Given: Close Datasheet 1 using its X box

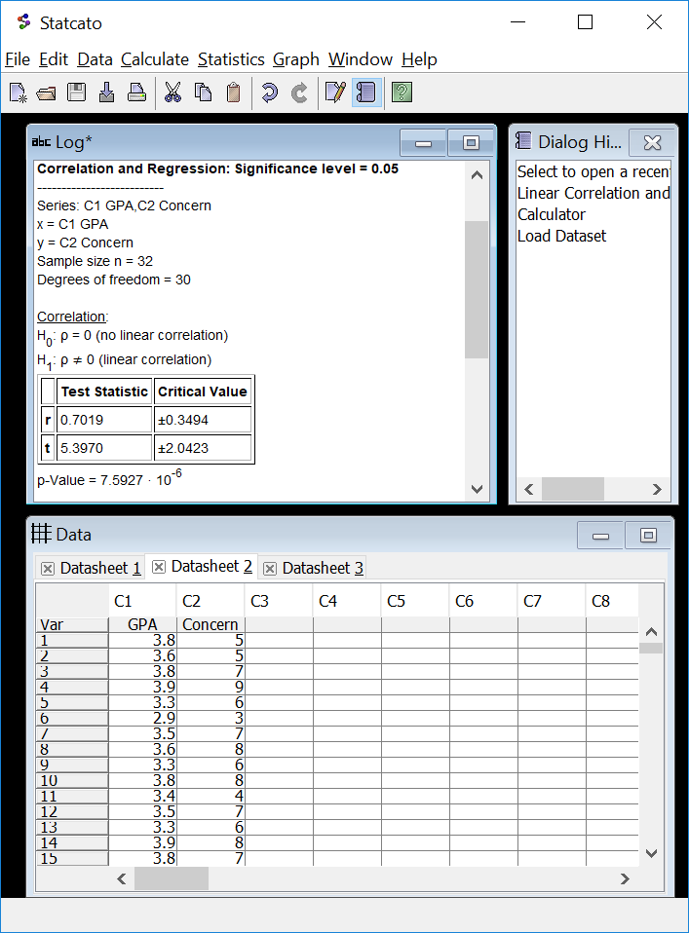Looking at the screenshot, I should tap(47, 569).
